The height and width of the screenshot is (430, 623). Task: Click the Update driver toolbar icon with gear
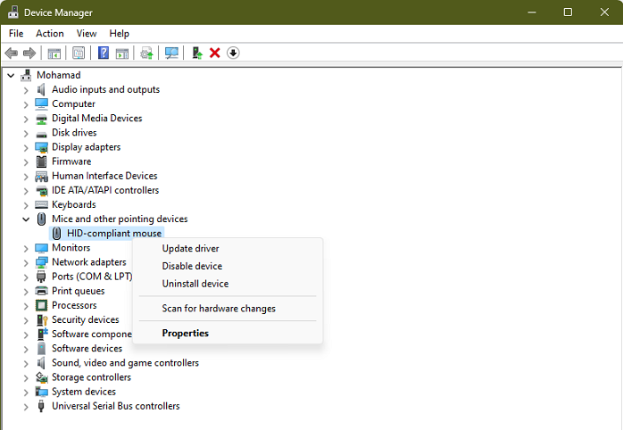[x=146, y=54]
